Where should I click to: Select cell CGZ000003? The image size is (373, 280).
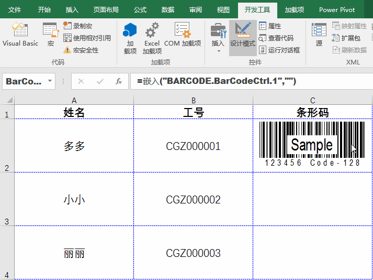[194, 252]
